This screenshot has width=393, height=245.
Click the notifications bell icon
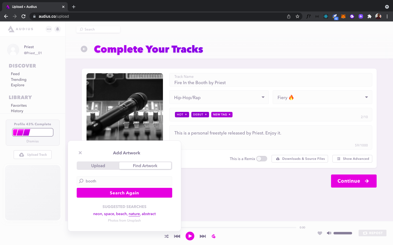(x=58, y=29)
